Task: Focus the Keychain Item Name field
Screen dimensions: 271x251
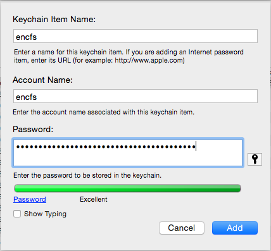Action: [135, 36]
